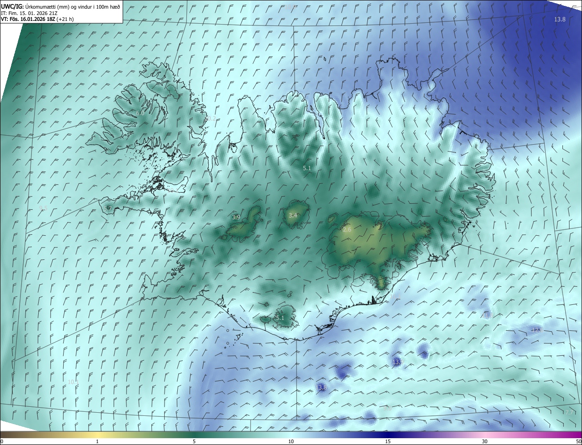Click the title "Úrkomumætti (mm) og vindur í 100m hæð"
582x445 pixels.
tap(72, 7)
